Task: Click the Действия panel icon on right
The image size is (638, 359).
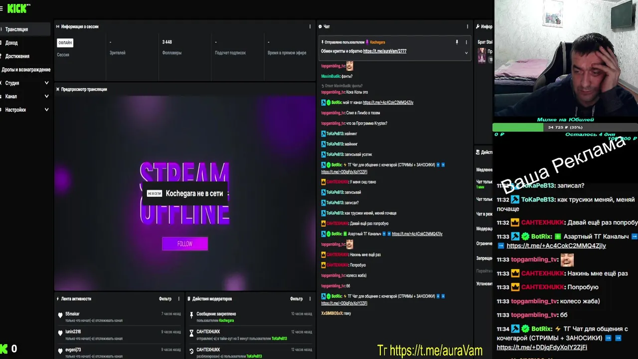Action: click(478, 152)
